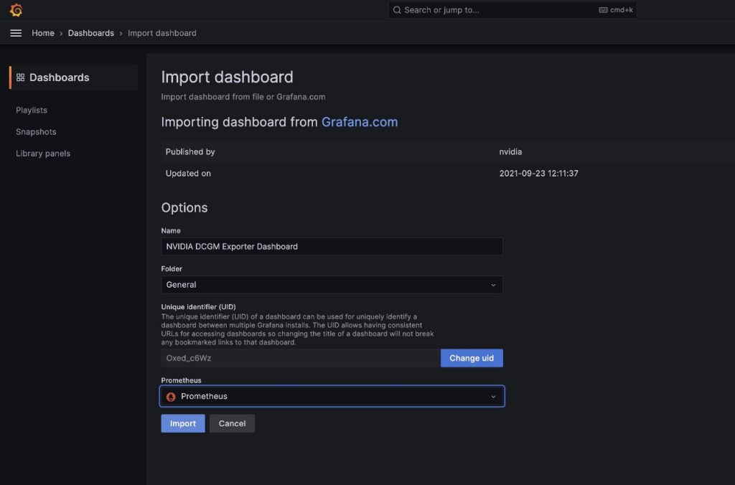Image resolution: width=735 pixels, height=485 pixels.
Task: Cancel the dashboard import
Action: (x=232, y=423)
